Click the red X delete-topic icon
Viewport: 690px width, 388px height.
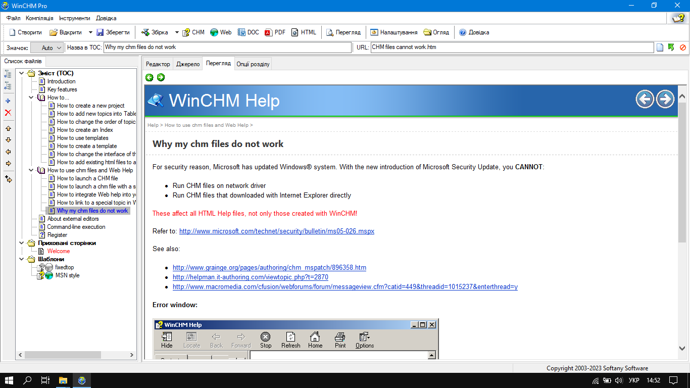[x=8, y=113]
